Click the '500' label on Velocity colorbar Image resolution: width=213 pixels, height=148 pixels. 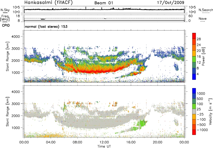(200, 99)
